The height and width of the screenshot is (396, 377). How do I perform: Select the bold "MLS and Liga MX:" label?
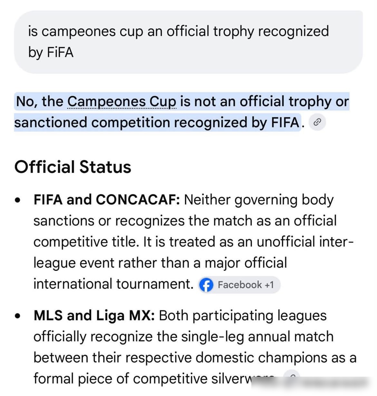[x=94, y=316]
